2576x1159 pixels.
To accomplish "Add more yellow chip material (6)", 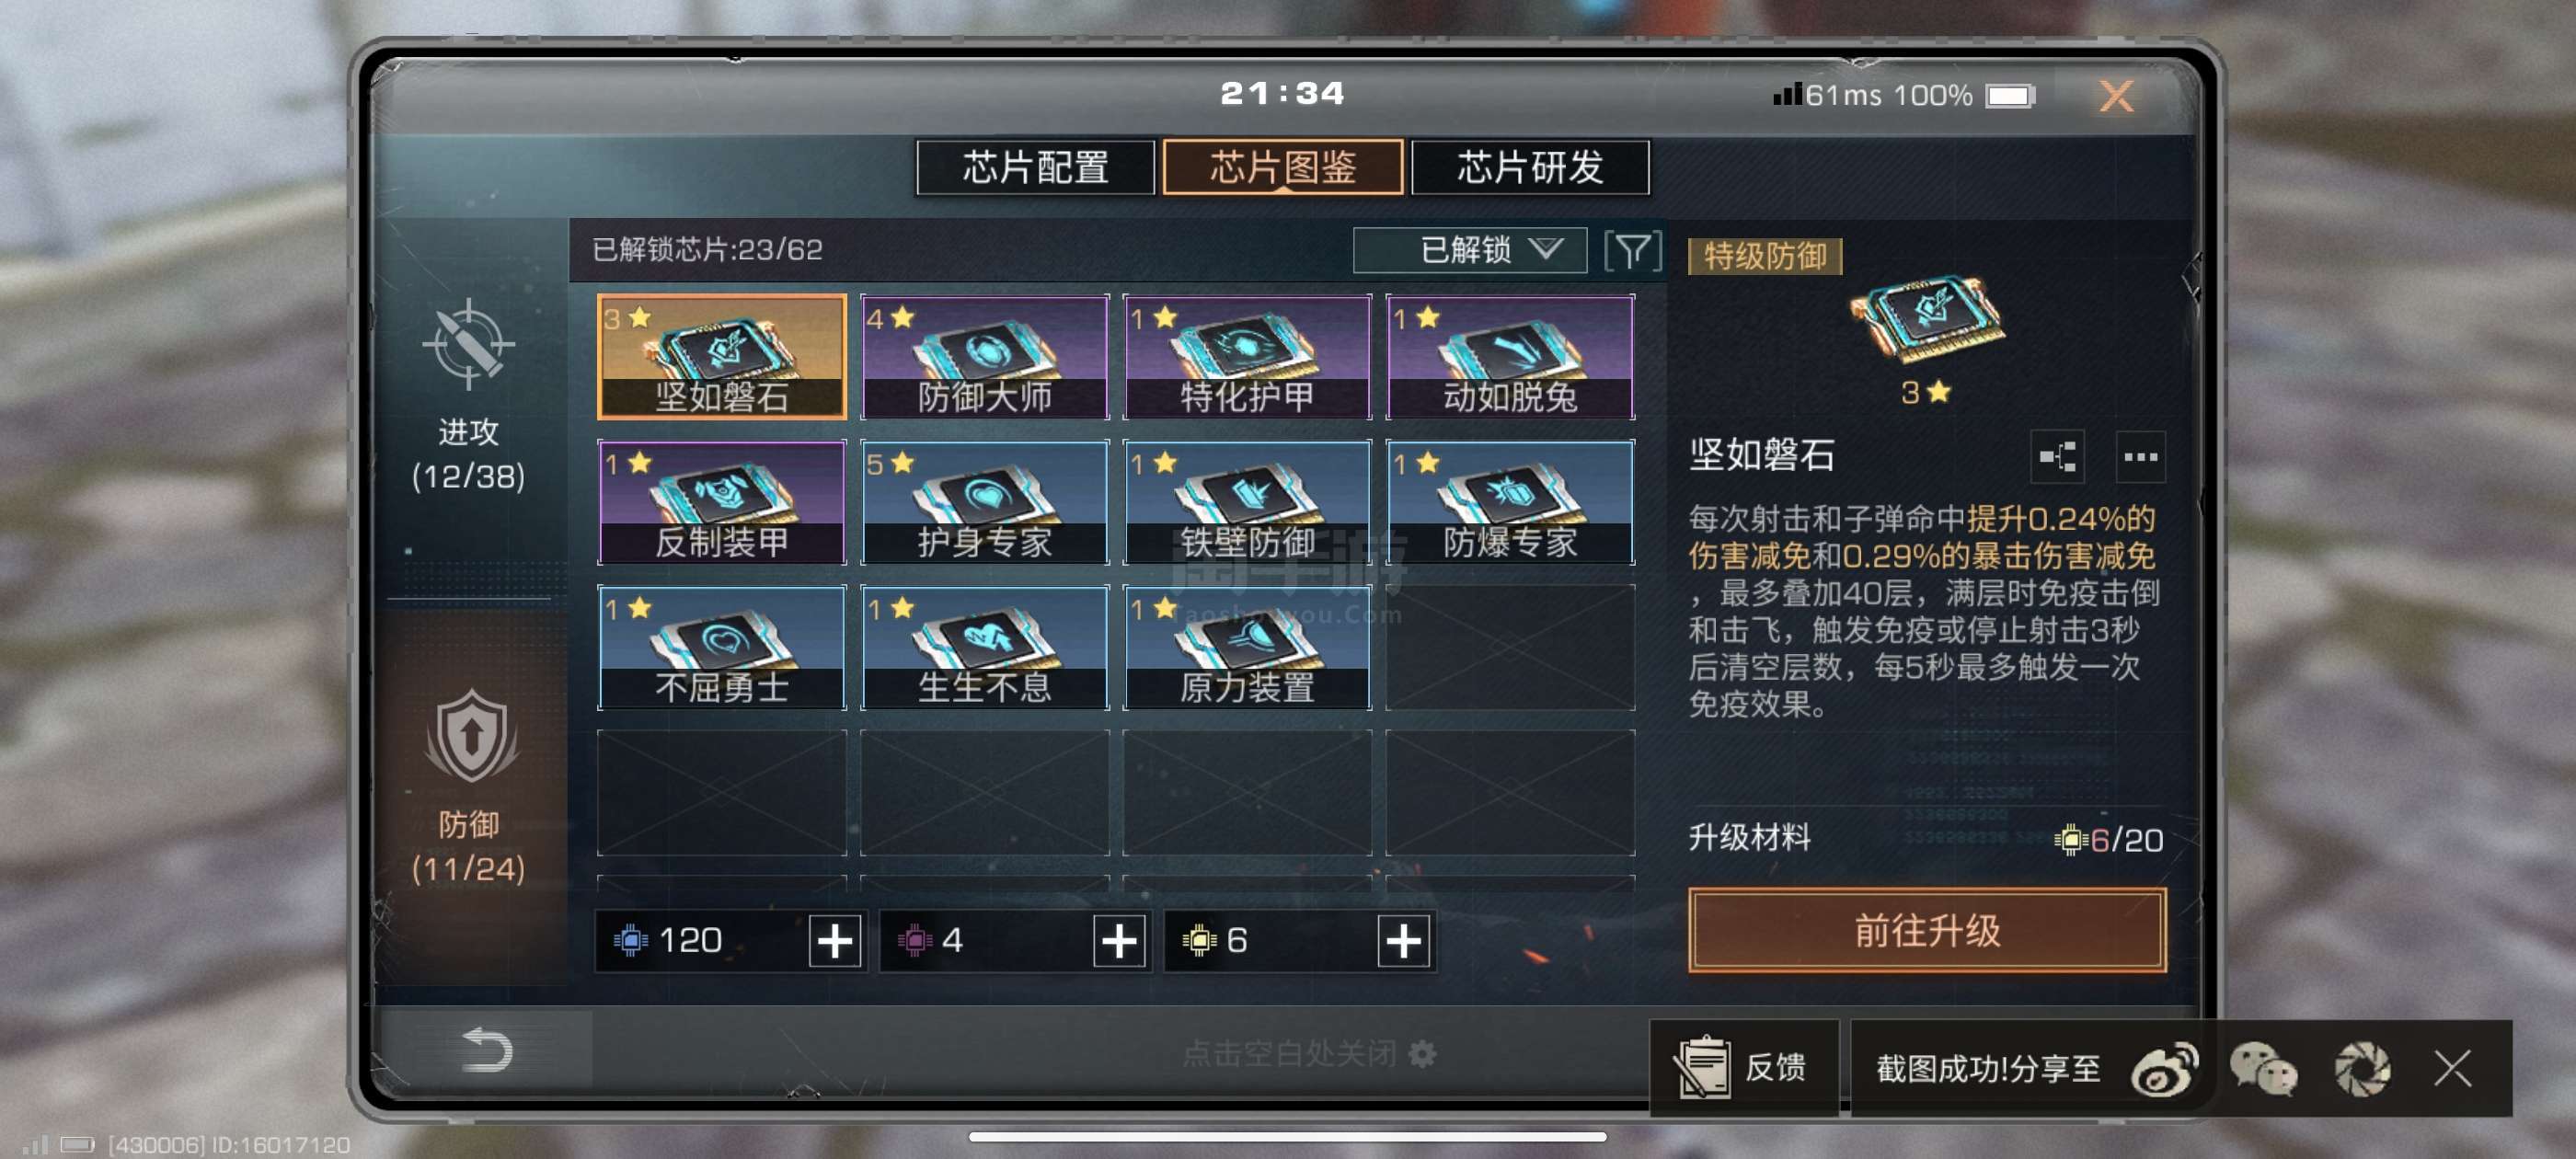I will [1403, 941].
